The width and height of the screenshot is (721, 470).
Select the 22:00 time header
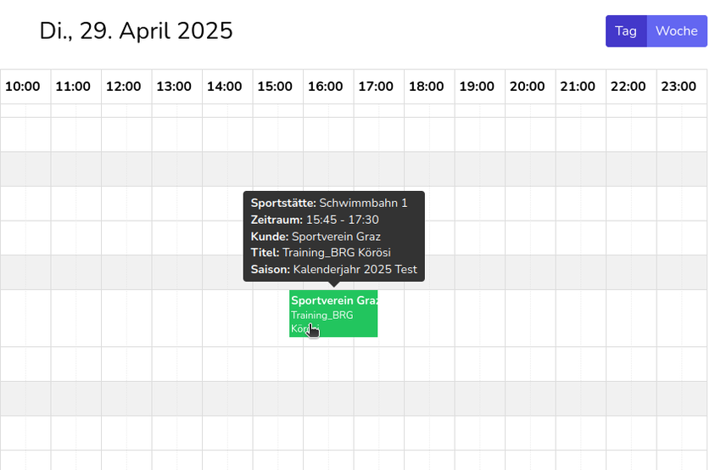pos(629,87)
